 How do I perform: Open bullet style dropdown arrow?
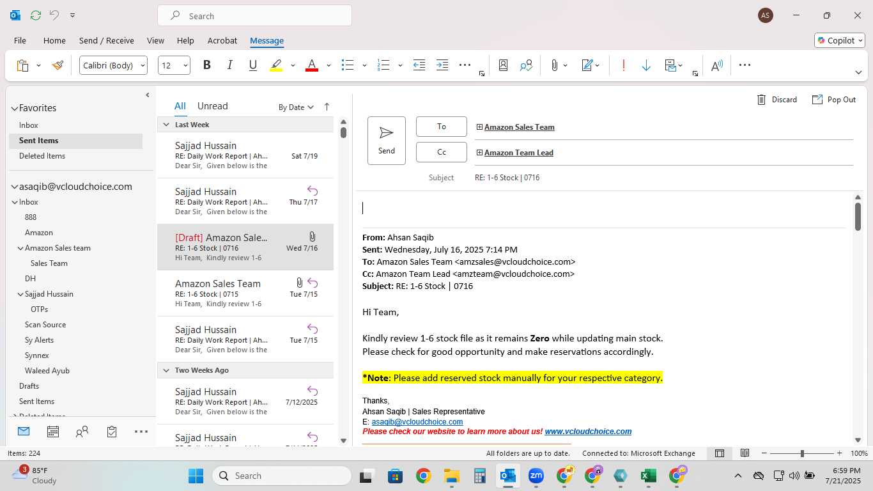click(364, 65)
